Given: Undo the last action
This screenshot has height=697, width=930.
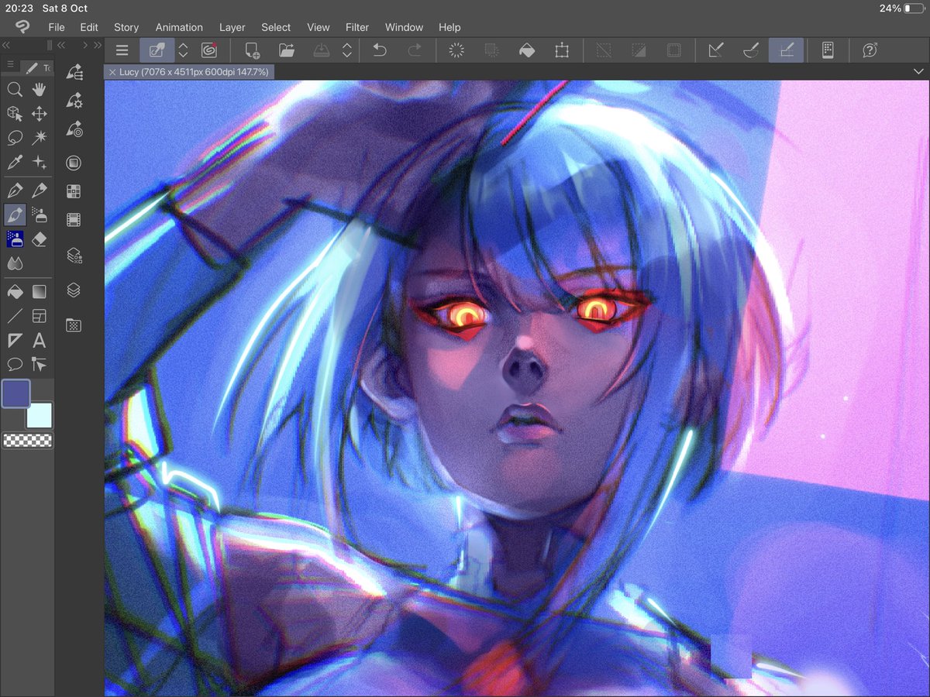Looking at the screenshot, I should tap(380, 50).
